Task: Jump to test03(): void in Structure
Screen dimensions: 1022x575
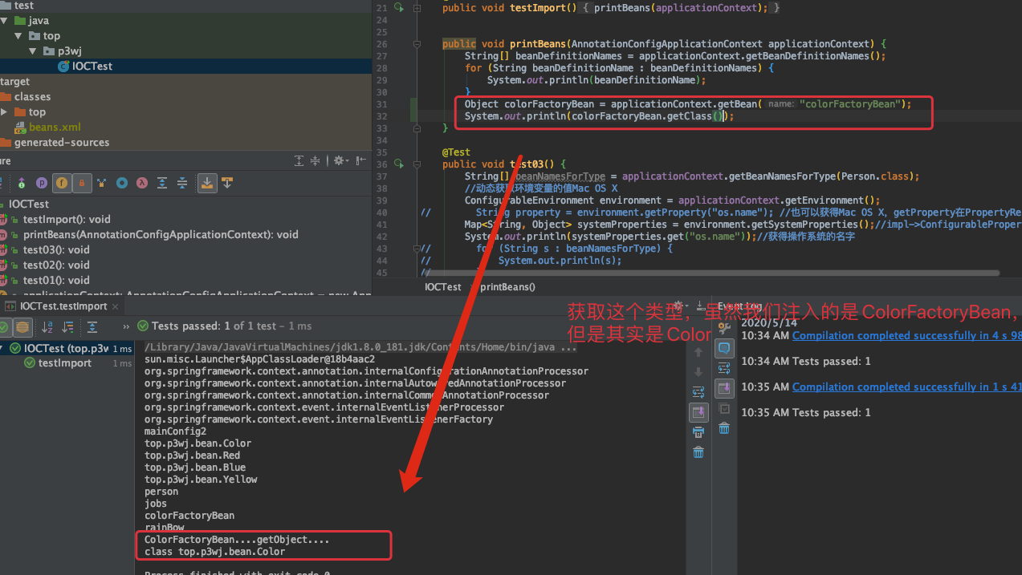Action: pos(56,250)
